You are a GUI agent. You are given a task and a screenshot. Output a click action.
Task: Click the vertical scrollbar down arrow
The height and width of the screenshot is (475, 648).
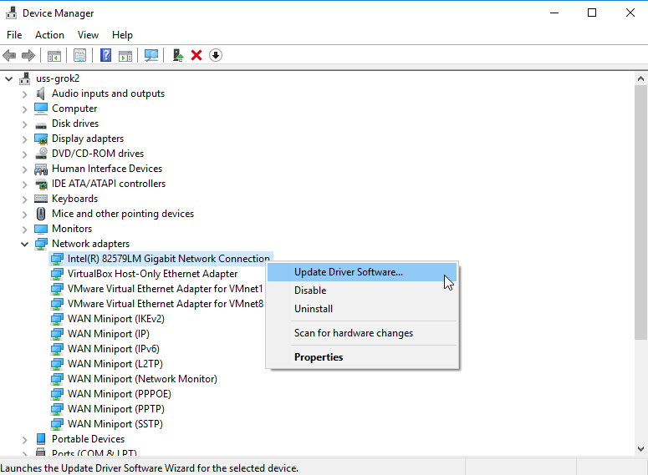[640, 448]
